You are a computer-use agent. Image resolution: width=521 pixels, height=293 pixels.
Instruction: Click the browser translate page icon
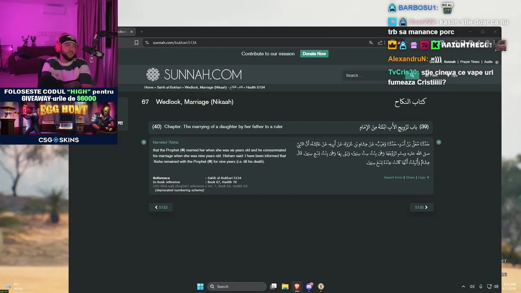(371, 42)
